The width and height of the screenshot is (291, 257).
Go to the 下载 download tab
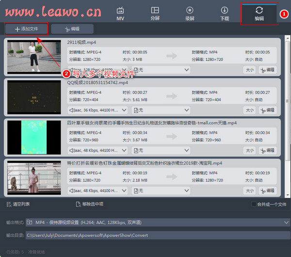pyautogui.click(x=225, y=14)
